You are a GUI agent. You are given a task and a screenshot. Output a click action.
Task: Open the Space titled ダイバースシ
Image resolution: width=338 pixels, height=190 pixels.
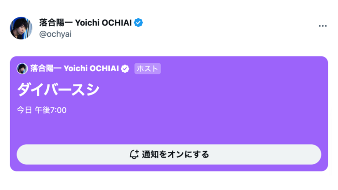point(58,89)
